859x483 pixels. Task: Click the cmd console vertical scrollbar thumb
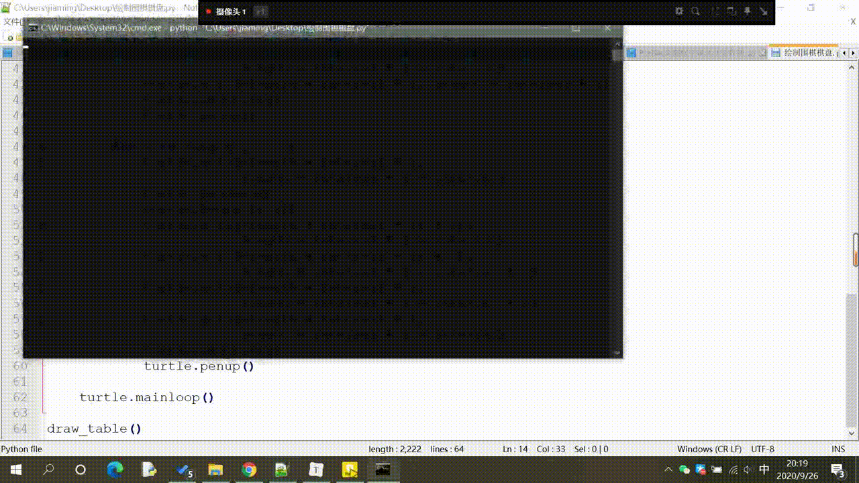point(617,54)
